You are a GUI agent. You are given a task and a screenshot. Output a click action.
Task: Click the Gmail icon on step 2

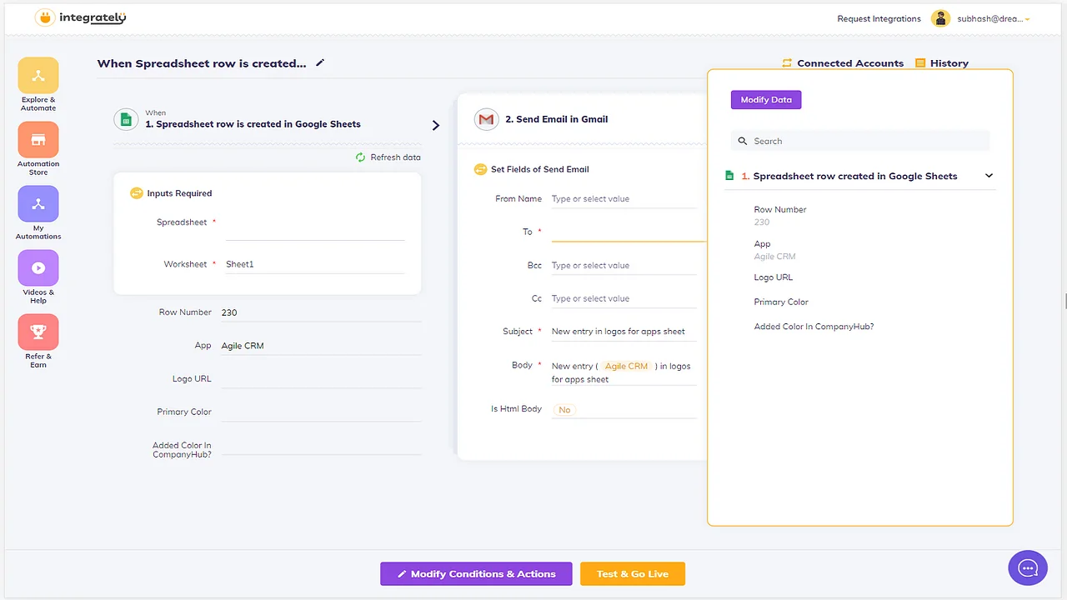coord(487,119)
